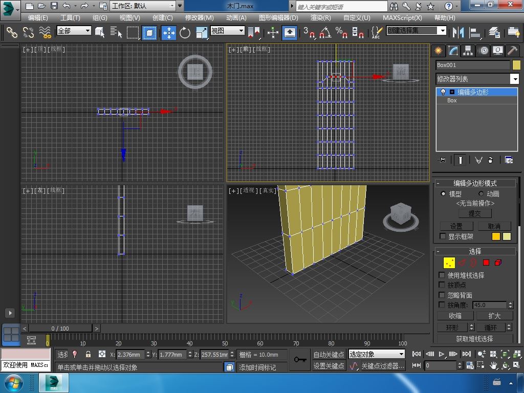This screenshot has width=524, height=393.
Task: Tick the 按顶点 checkbox
Action: point(442,285)
